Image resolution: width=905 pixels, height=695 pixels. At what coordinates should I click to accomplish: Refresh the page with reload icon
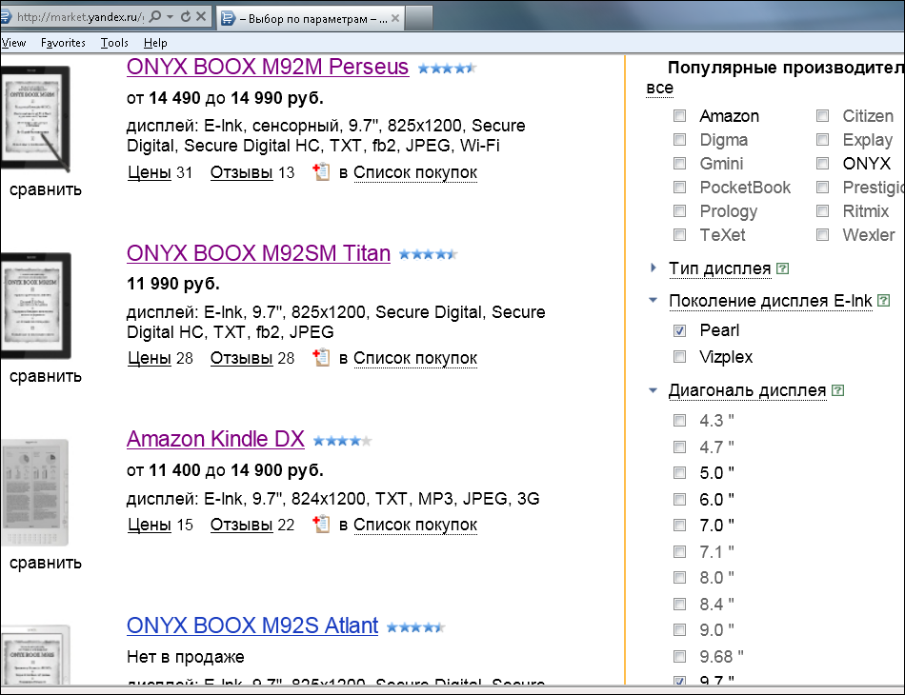(x=185, y=16)
